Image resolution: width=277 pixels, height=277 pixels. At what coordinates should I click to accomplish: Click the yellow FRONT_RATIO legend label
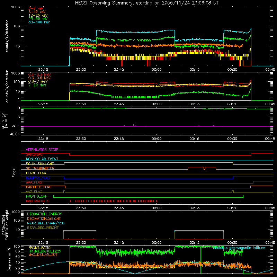pos(39,248)
